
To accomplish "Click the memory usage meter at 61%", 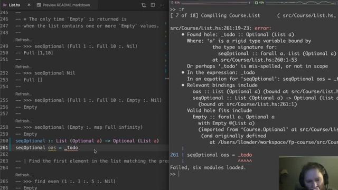I will coord(210,3).
